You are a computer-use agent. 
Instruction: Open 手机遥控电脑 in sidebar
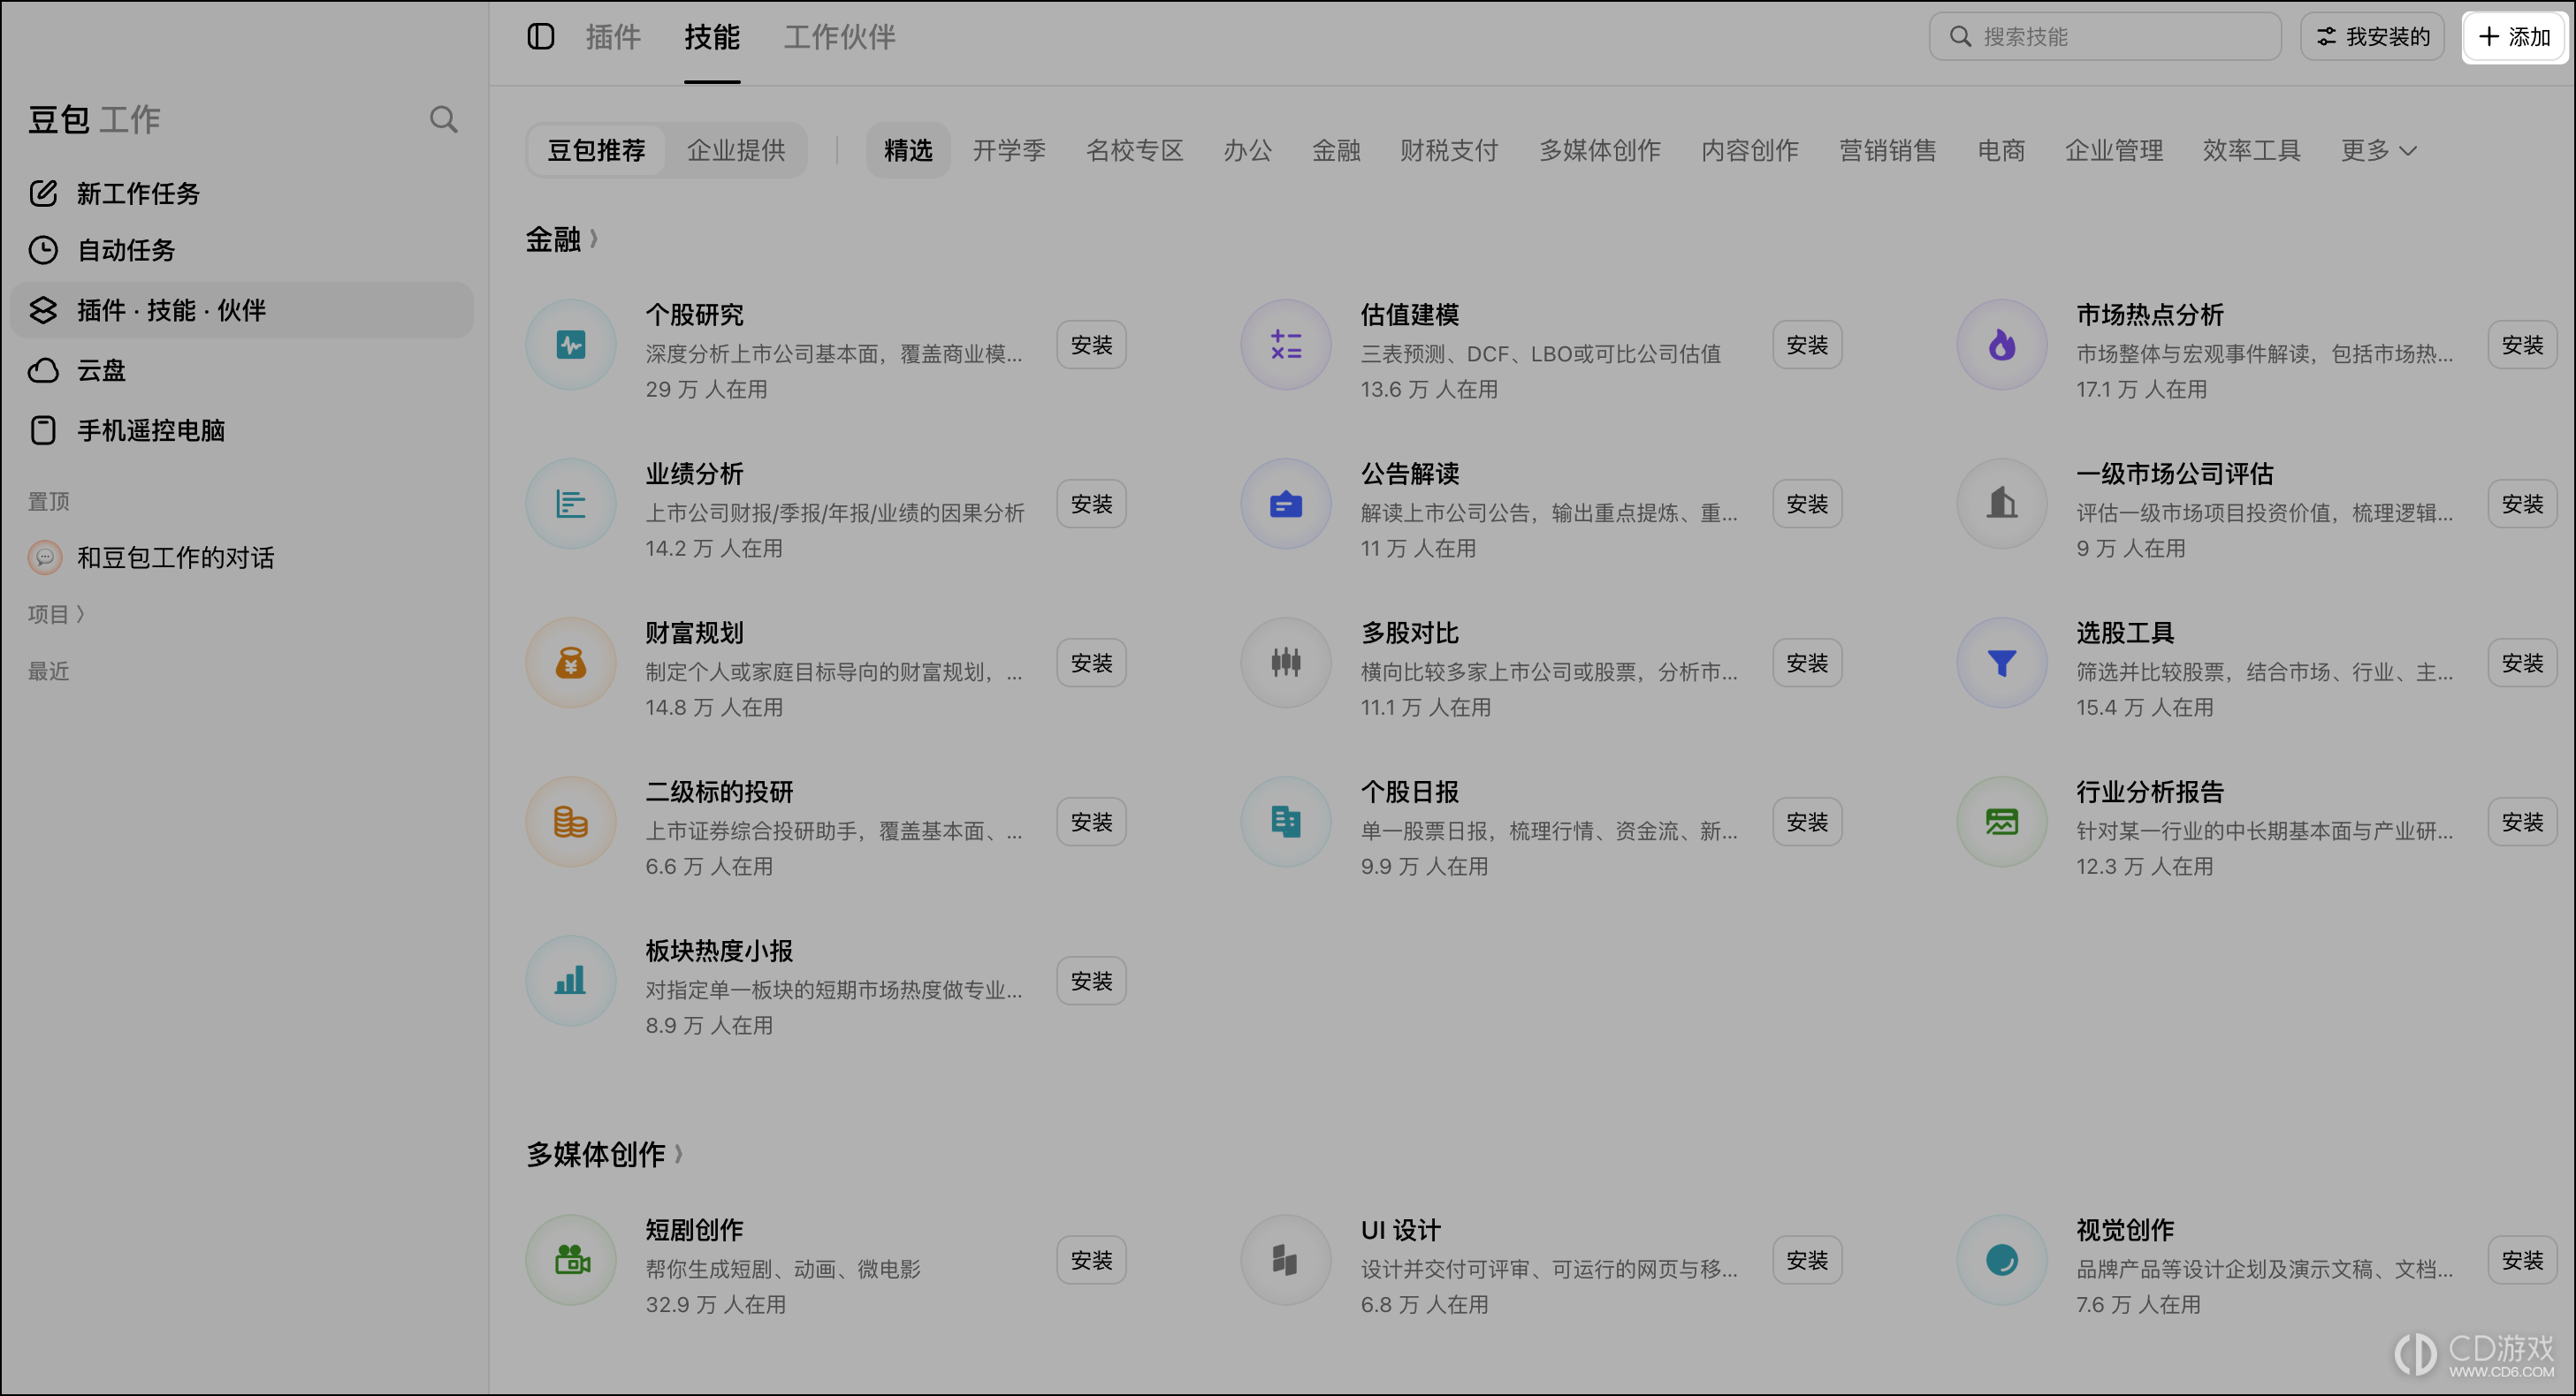click(x=241, y=430)
